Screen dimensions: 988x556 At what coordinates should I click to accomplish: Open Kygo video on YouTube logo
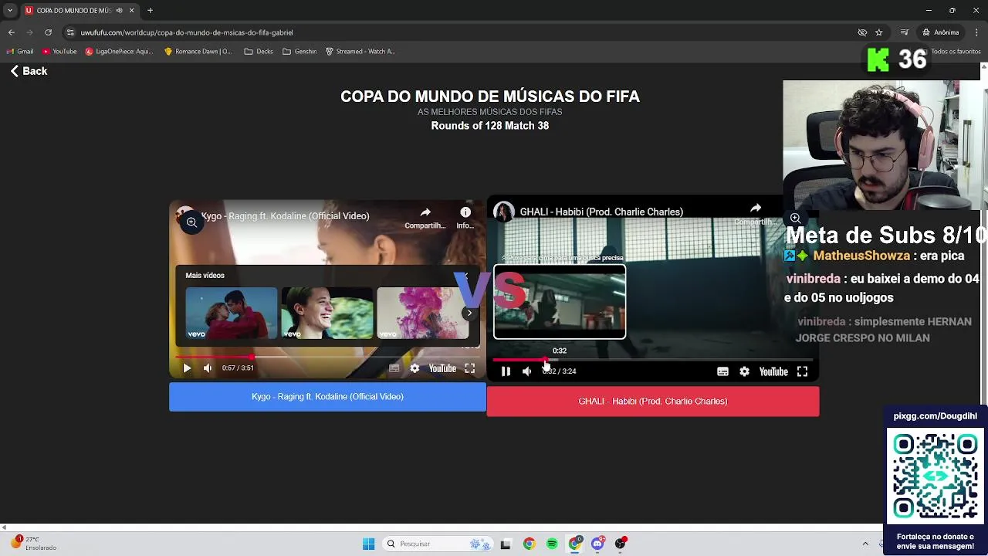(x=442, y=368)
